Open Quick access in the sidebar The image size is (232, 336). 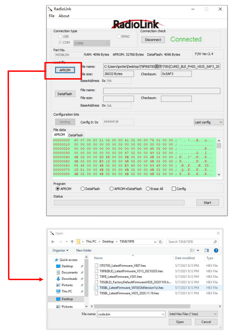click(68, 260)
